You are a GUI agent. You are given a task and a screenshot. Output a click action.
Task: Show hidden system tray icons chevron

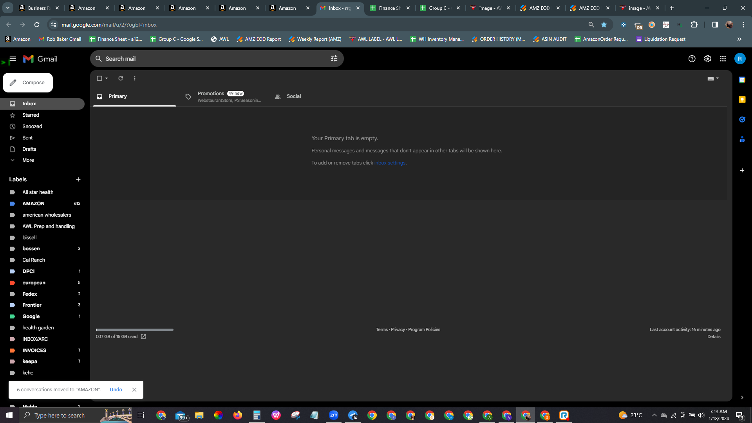tap(654, 415)
